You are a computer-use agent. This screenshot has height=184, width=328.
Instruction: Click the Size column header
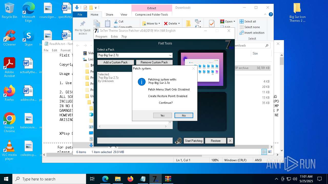click(x=255, y=53)
